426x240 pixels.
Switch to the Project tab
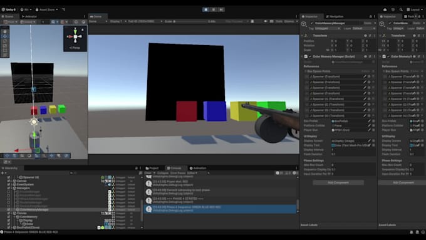coord(152,168)
